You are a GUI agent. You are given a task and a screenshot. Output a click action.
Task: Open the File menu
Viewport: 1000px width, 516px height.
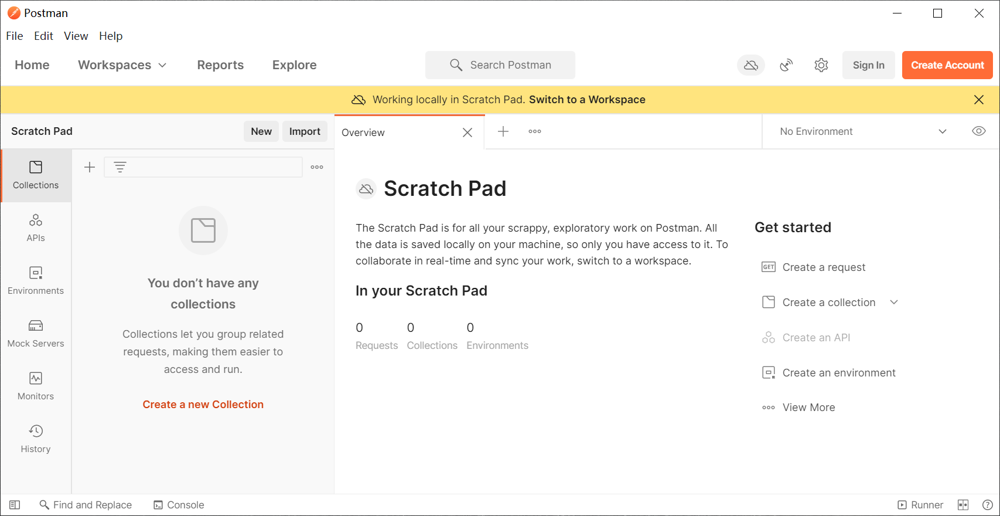(15, 36)
